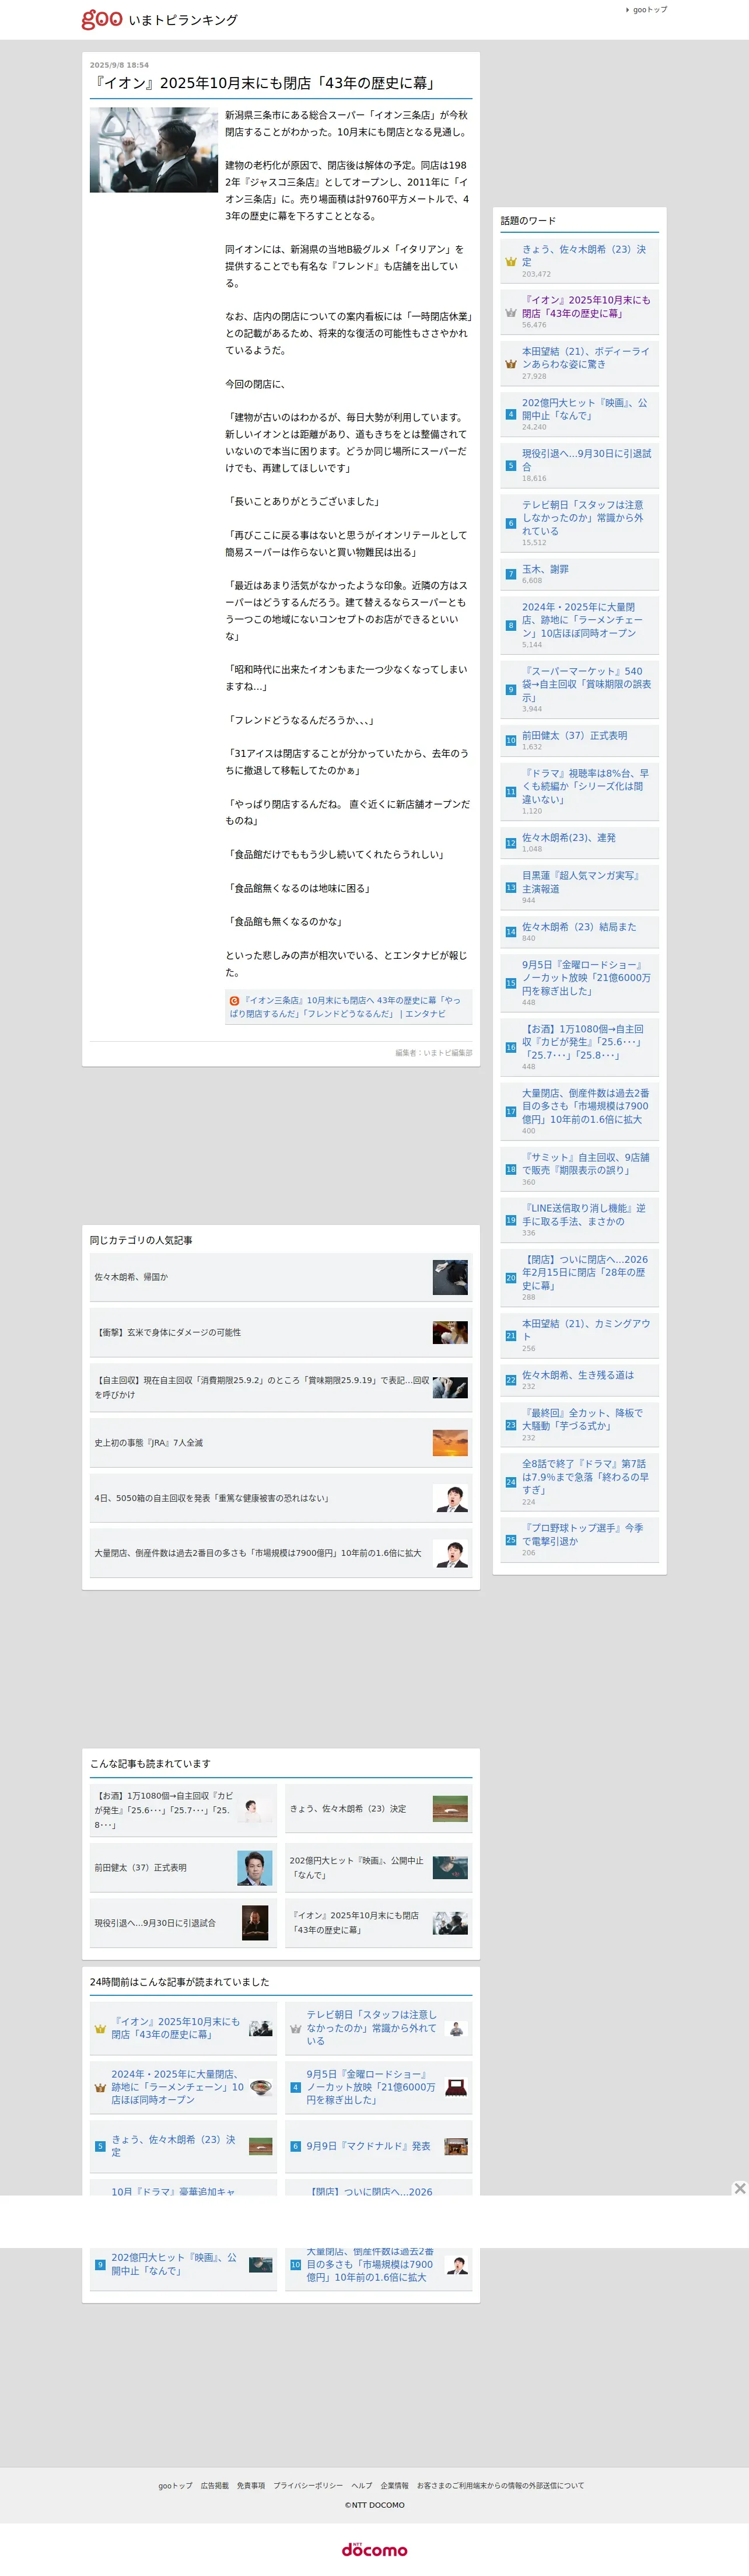Click rank 15 badge for 9月5日『金曜ロードショー』
The width and height of the screenshot is (749, 2576).
point(511,983)
